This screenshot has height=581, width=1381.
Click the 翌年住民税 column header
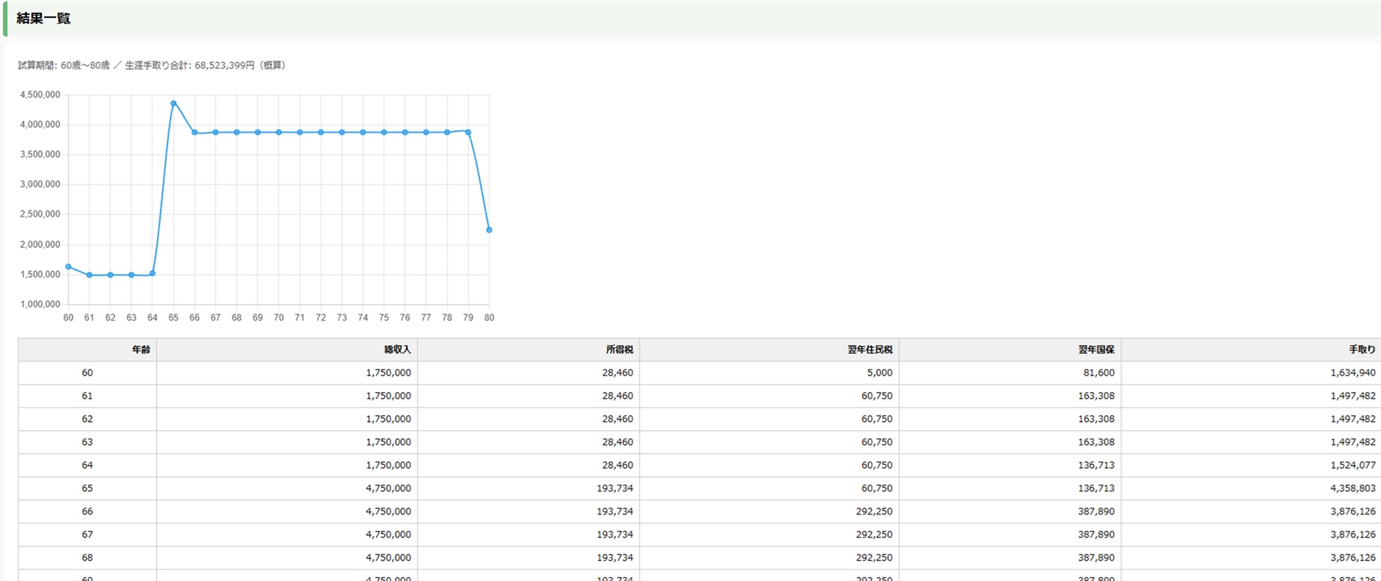(870, 349)
